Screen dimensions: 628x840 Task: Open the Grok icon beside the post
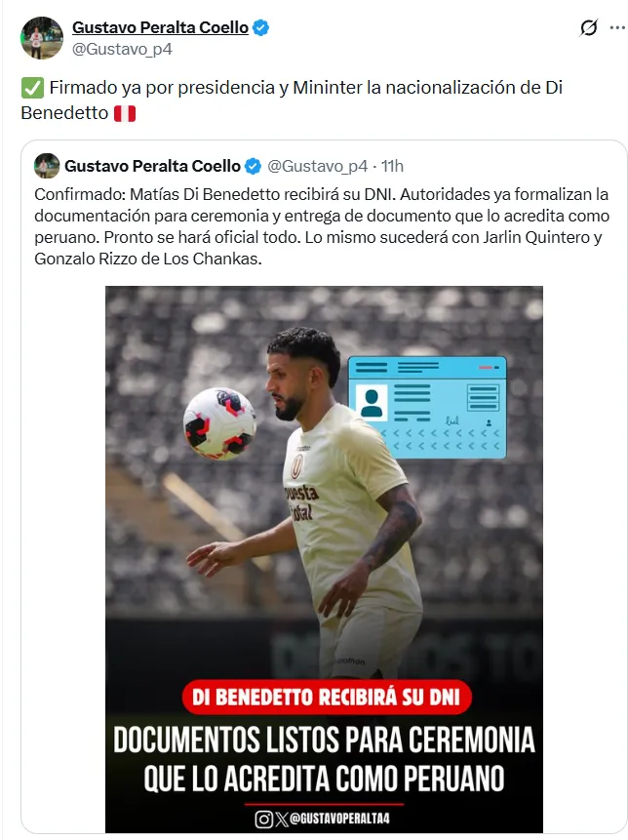pyautogui.click(x=588, y=27)
